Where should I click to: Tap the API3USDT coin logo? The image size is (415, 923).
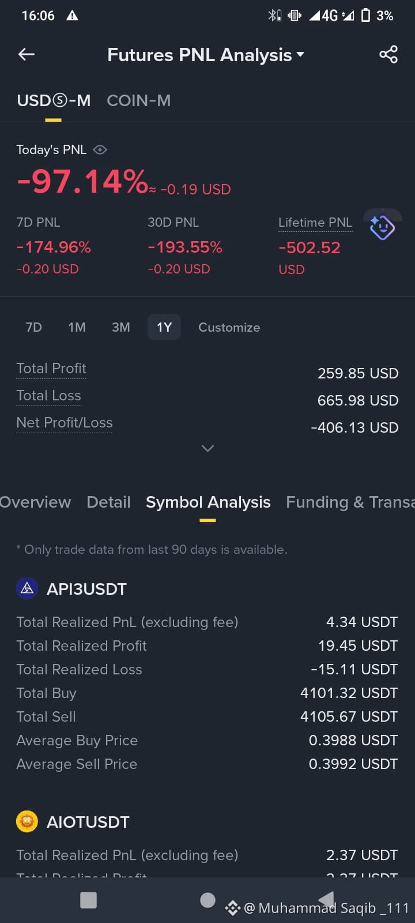pos(27,588)
